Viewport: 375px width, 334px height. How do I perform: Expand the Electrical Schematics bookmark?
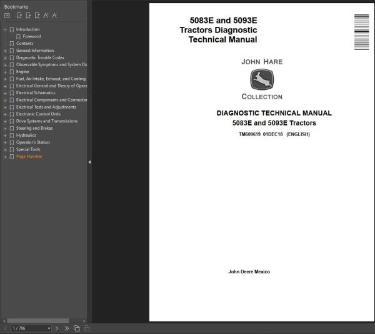point(5,93)
